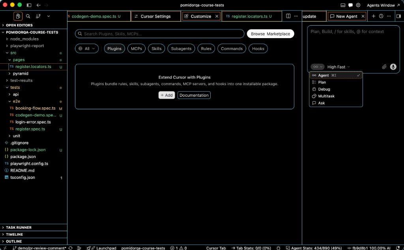Open Launchpad from status bar
This screenshot has width=404, height=250.
pos(101,248)
